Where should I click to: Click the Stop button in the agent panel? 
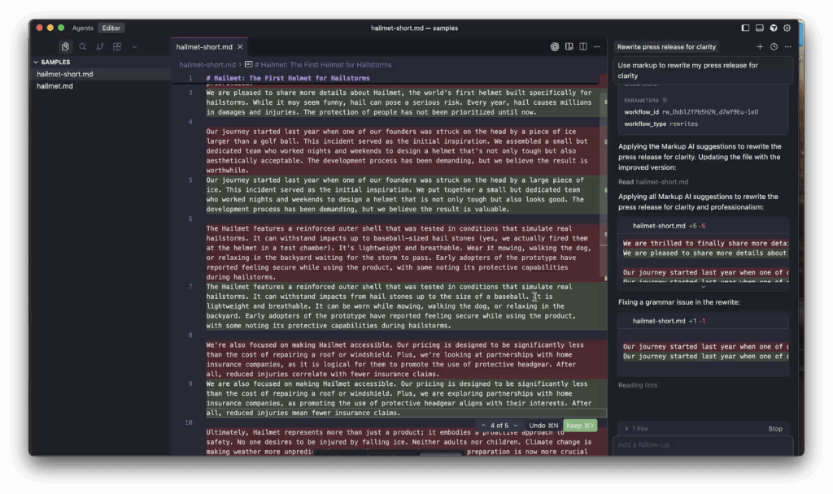(x=774, y=428)
